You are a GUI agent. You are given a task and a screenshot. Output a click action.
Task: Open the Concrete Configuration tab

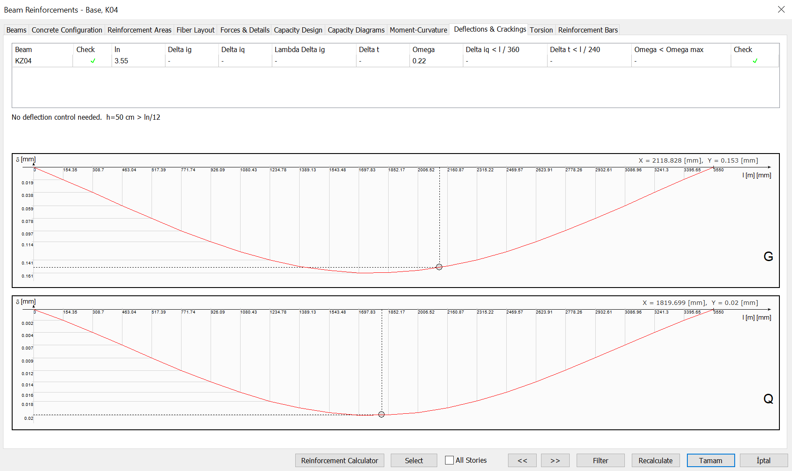(67, 30)
